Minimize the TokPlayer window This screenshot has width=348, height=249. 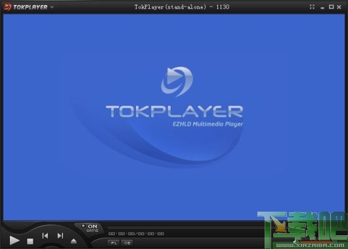[x=322, y=8]
